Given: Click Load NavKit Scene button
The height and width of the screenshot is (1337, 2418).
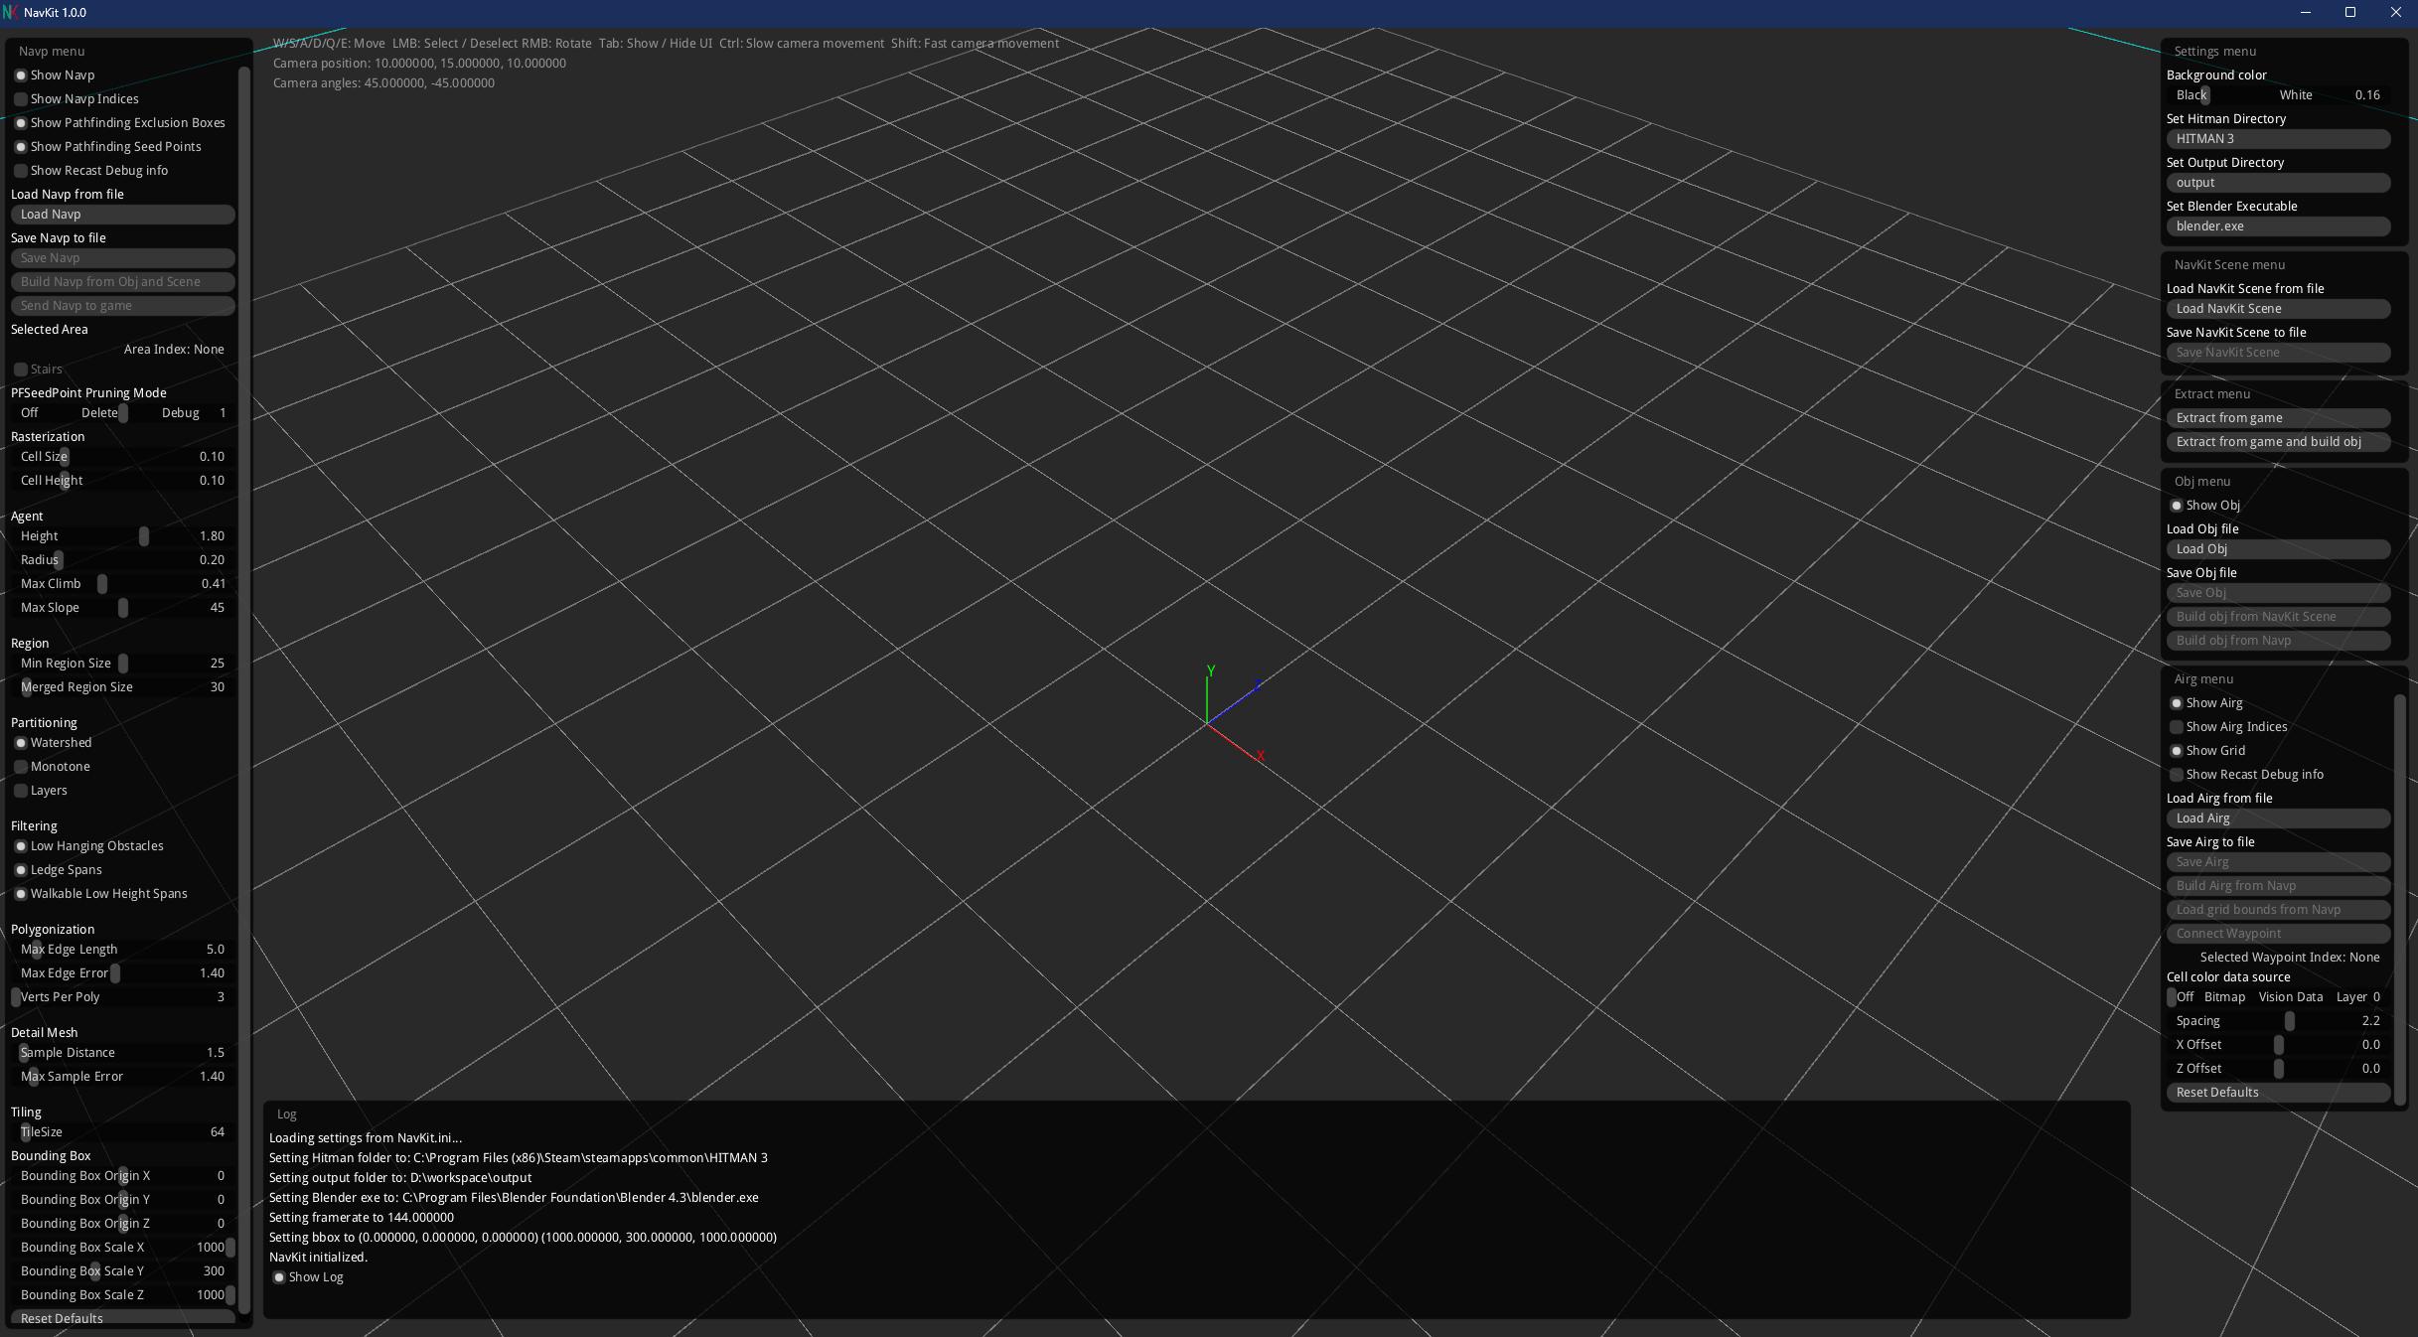Looking at the screenshot, I should 2278,309.
